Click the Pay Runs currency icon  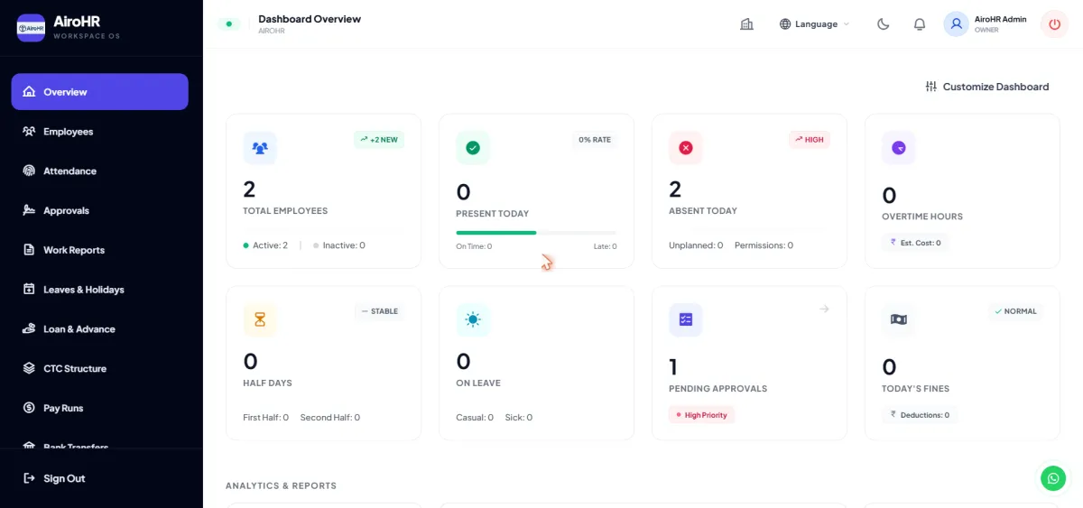28,408
